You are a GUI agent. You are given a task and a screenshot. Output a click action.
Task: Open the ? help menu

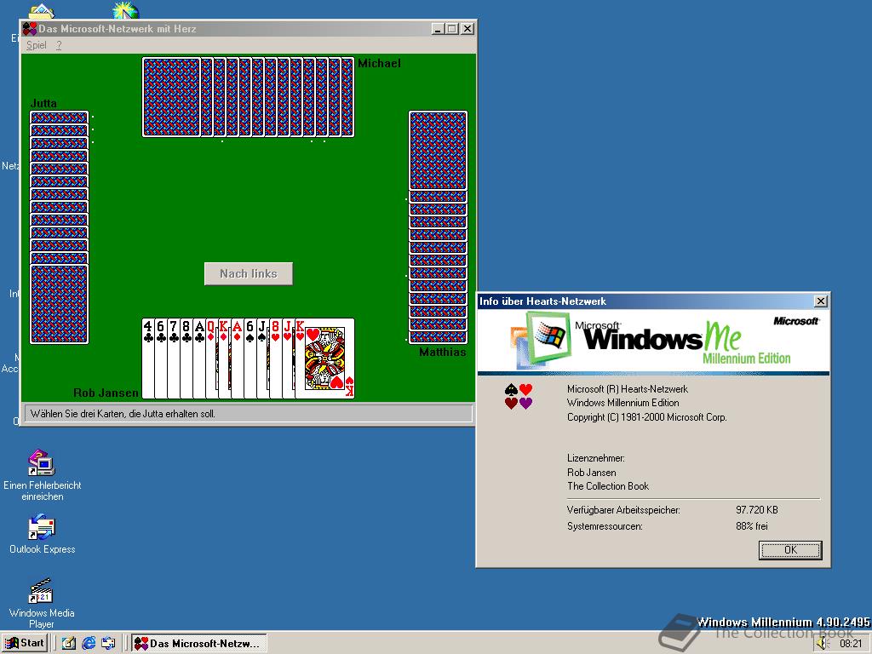point(59,45)
